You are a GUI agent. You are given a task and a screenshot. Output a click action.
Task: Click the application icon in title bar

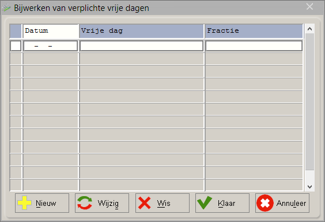coord(6,8)
